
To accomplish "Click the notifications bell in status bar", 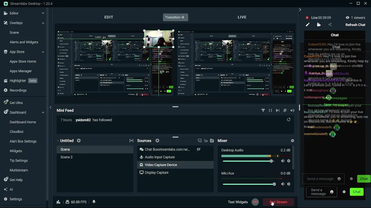I will click(94, 202).
